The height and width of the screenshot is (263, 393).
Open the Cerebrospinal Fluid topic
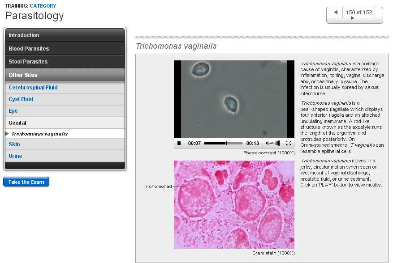(33, 88)
